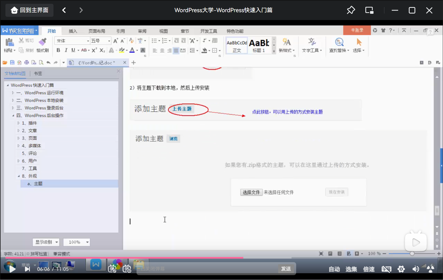Open the 倍速 playback speed option
This screenshot has height=280, width=443.
(x=369, y=269)
